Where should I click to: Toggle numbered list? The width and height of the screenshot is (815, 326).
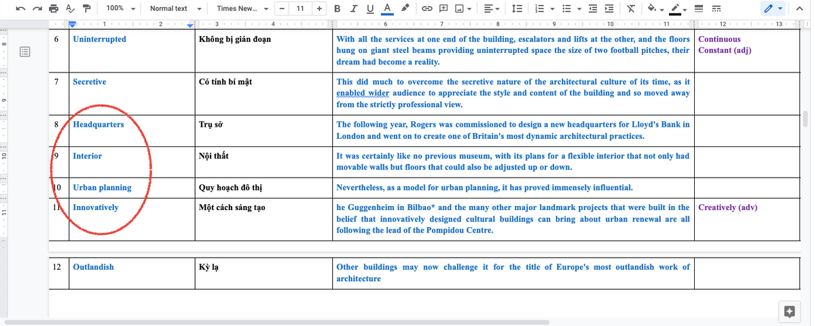click(539, 9)
